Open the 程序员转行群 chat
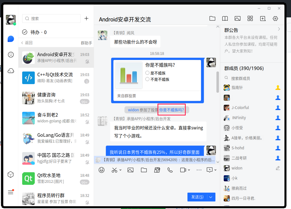291x209 pixels. [x=56, y=198]
